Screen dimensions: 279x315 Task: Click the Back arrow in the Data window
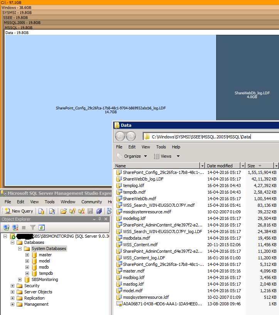120,136
